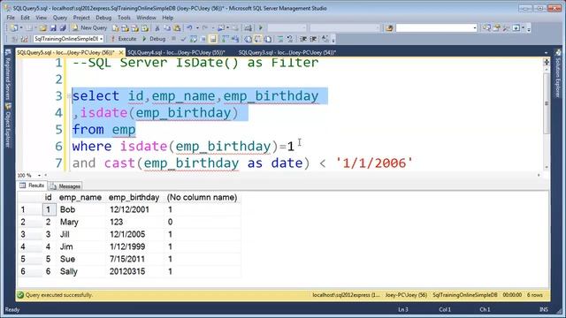This screenshot has height=318, width=566.
Task: Click the Connect icon on the SQL Editor toolbar
Action: (x=14, y=39)
